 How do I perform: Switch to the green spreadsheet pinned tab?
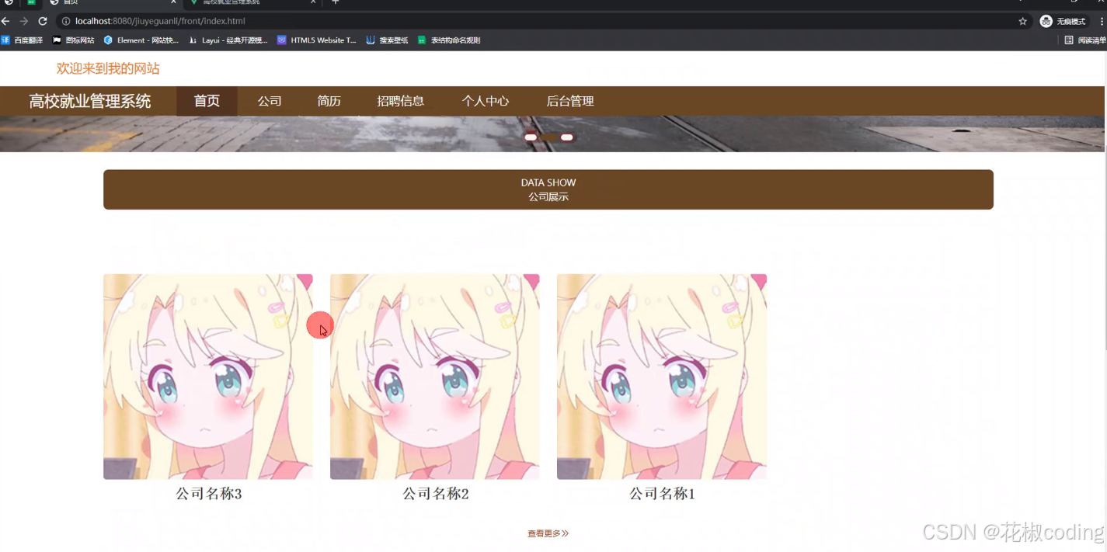pyautogui.click(x=32, y=2)
